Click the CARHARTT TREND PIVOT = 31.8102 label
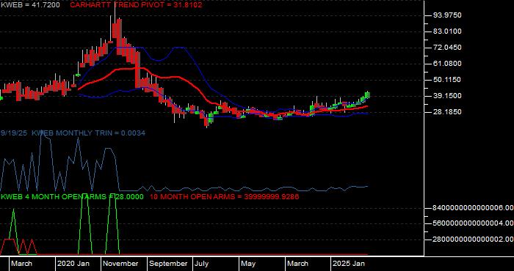 point(136,5)
